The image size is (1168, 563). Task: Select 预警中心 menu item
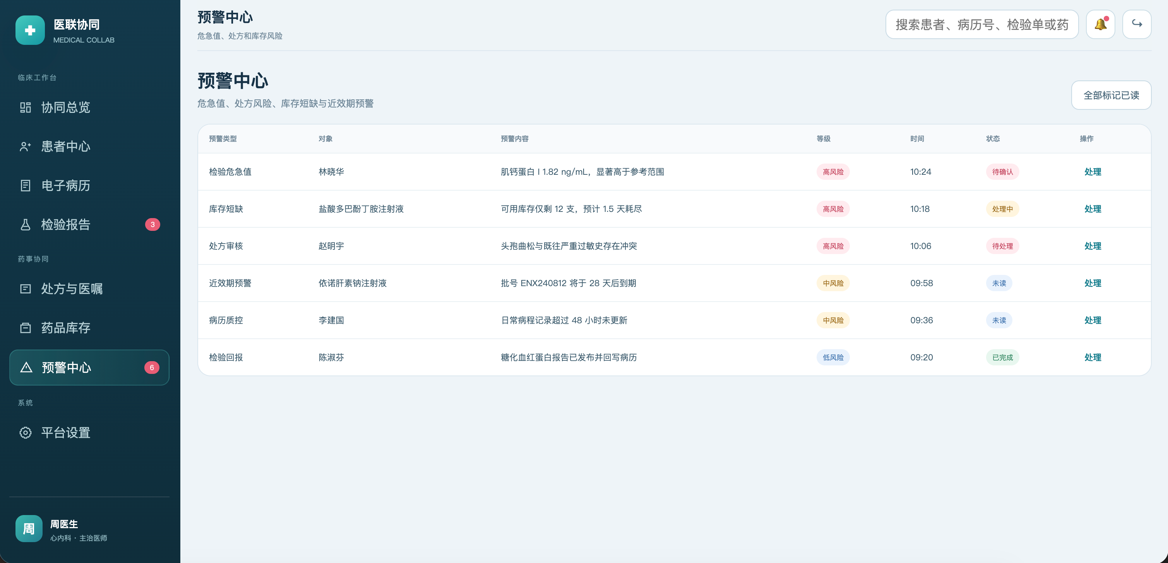(x=89, y=367)
